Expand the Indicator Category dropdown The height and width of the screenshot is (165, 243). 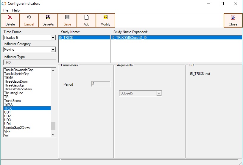click(x=53, y=50)
